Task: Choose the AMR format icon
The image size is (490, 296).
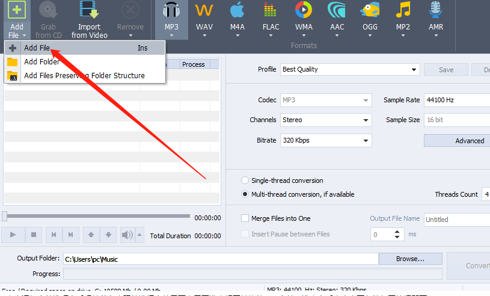Action: [x=436, y=10]
